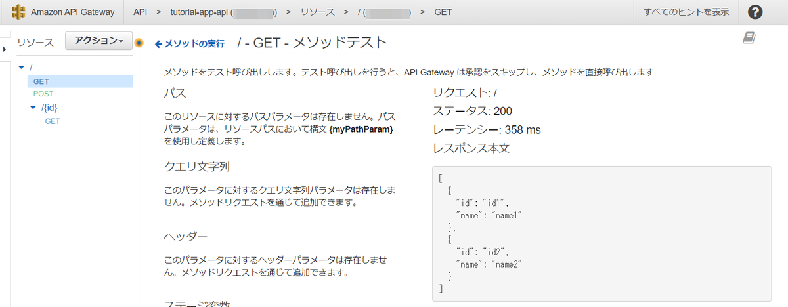788x307 pixels.
Task: Click すべてのヒントを表示 button
Action: pyautogui.click(x=686, y=12)
